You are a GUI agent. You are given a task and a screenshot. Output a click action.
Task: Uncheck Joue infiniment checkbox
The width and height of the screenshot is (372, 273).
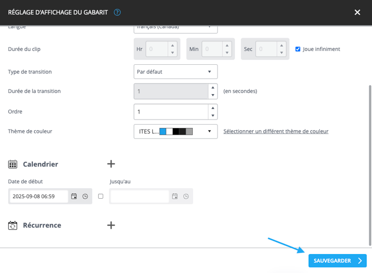tap(298, 49)
